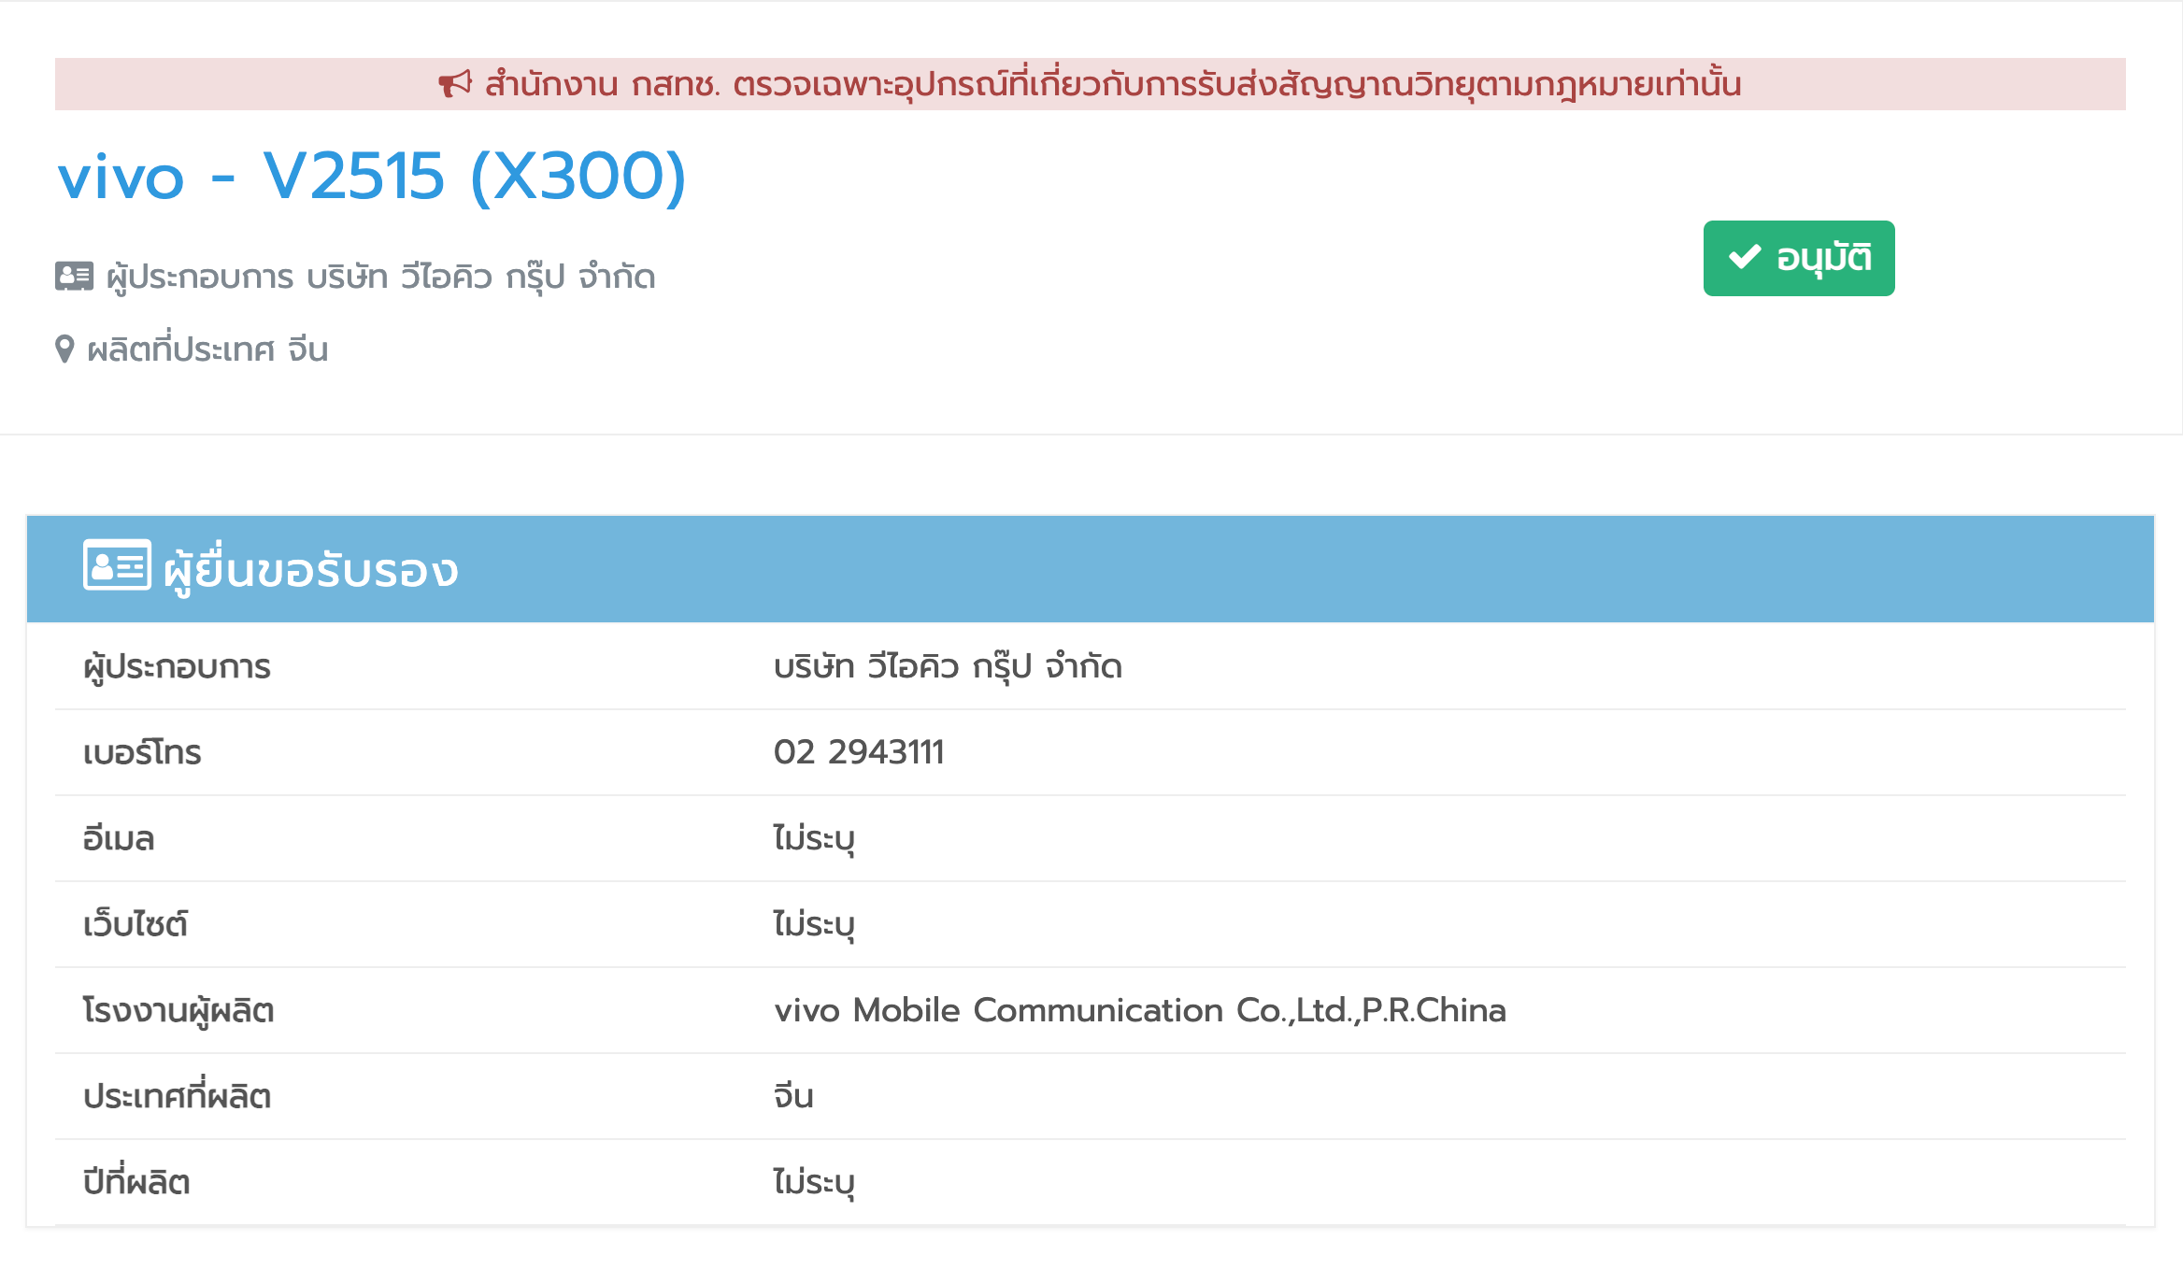Click the โรงงานผู้ผลิต row label
The width and height of the screenshot is (2183, 1269).
click(x=178, y=1010)
